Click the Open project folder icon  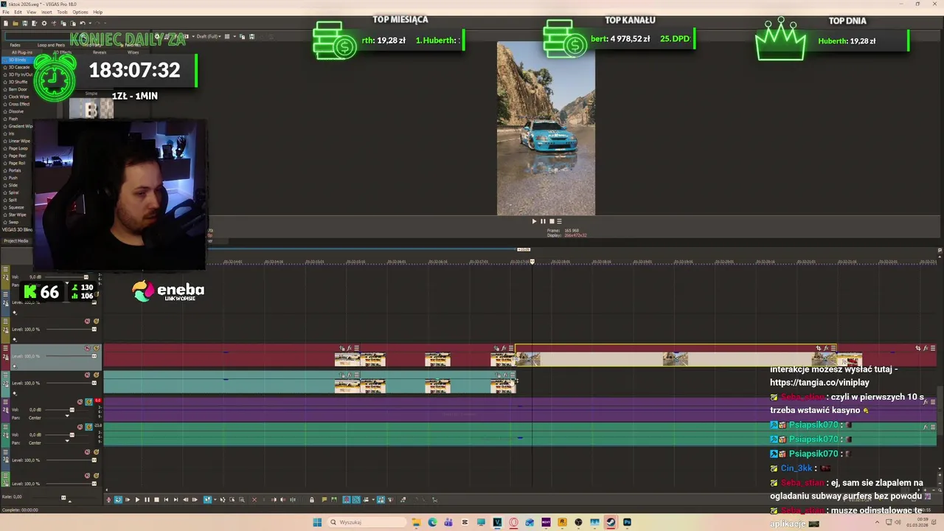(15, 24)
